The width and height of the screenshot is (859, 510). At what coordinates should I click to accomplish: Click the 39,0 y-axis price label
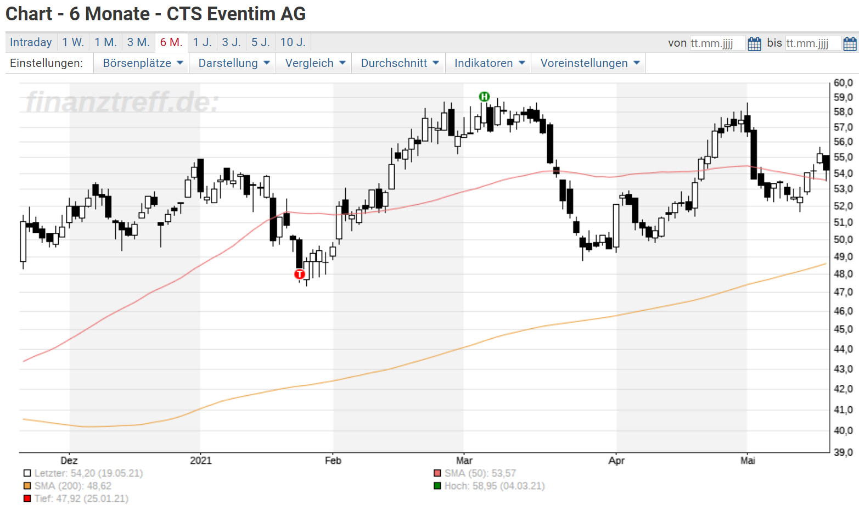[x=843, y=452]
